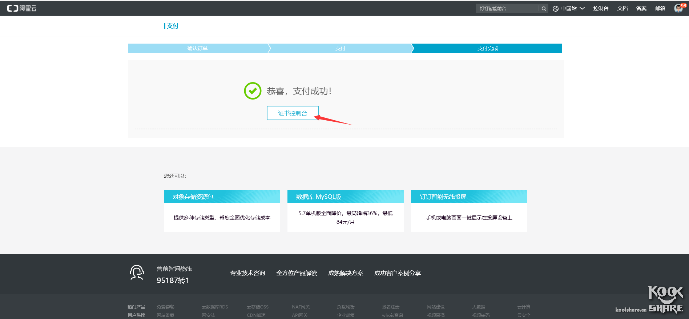The width and height of the screenshot is (689, 319).
Task: Click 视频转码 footer link
Action: click(481, 315)
